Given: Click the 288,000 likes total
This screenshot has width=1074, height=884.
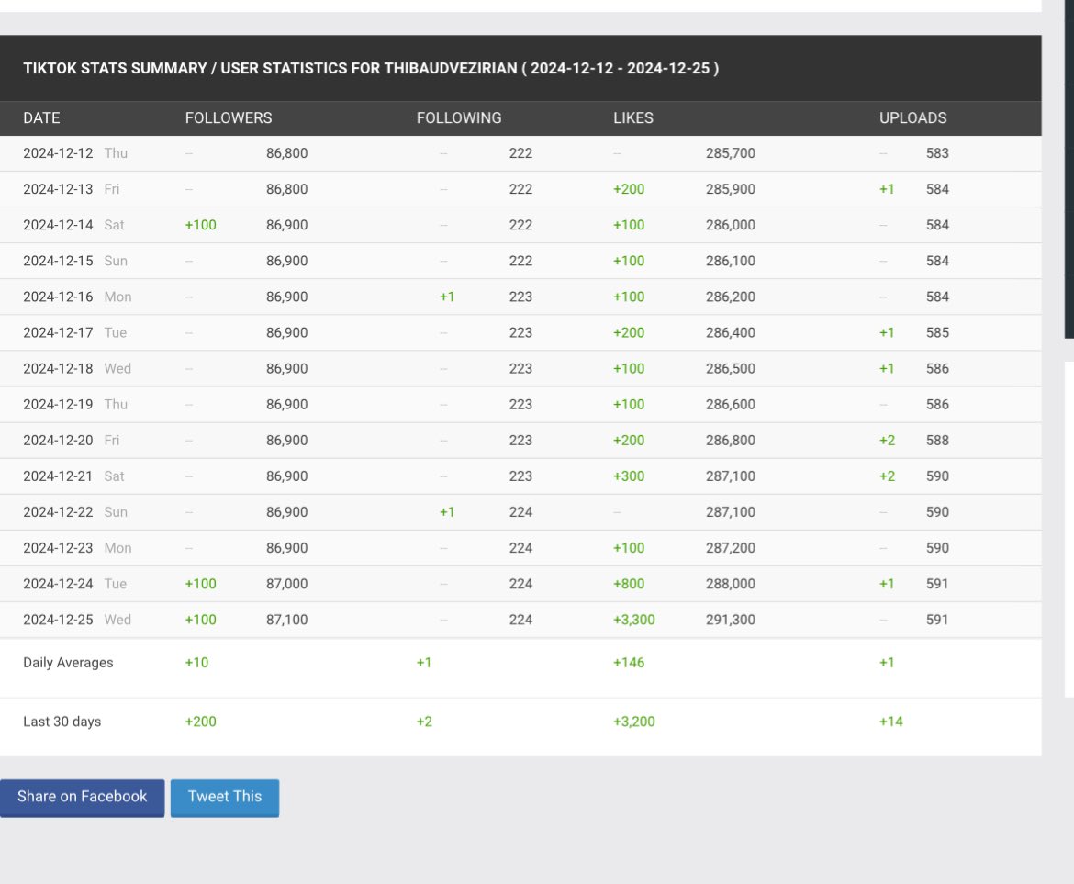Looking at the screenshot, I should tap(730, 584).
